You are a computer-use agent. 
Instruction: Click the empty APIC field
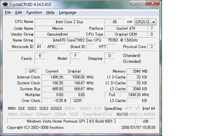pos(61,47)
